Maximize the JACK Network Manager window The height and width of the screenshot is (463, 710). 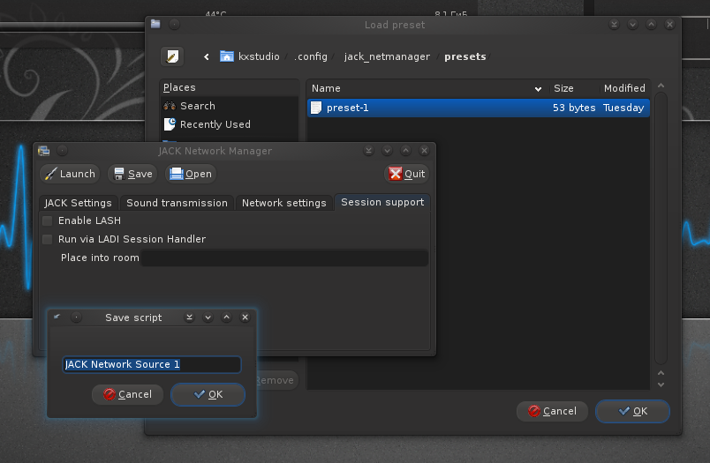pos(405,151)
